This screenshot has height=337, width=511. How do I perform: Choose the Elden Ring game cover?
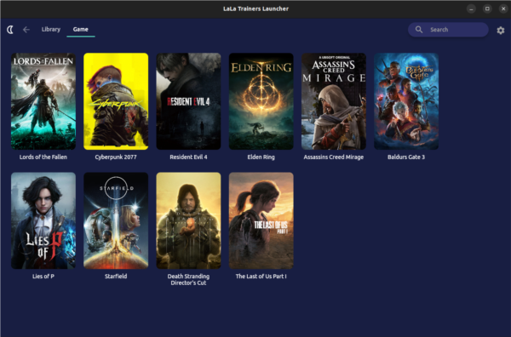(261, 101)
